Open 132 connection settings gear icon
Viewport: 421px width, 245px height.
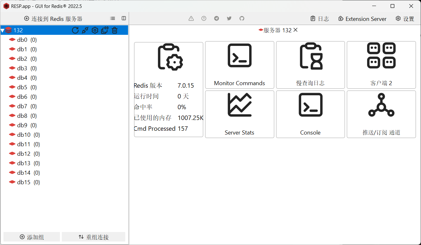(95, 30)
